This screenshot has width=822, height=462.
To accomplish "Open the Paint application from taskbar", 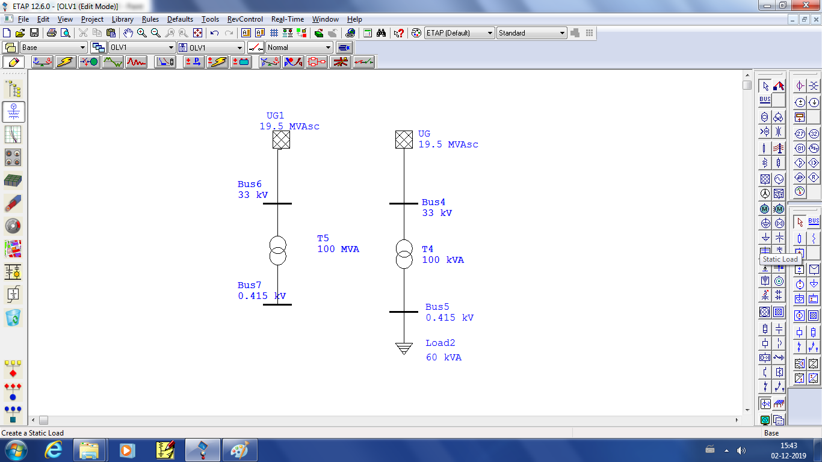I will [x=240, y=449].
